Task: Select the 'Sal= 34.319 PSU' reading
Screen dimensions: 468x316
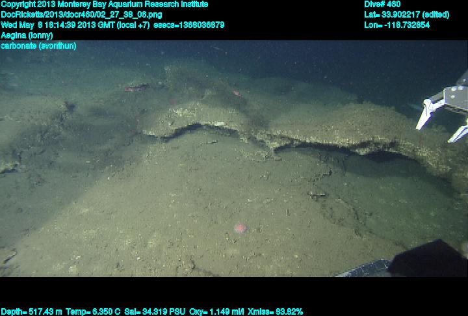Action: pos(155,312)
